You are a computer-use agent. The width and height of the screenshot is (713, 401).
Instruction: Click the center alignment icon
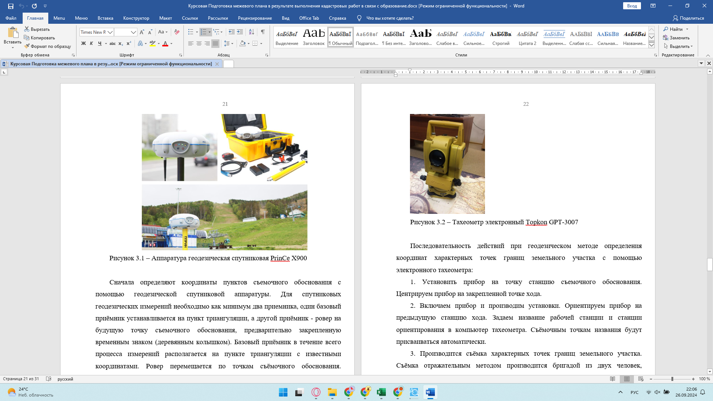pos(199,43)
